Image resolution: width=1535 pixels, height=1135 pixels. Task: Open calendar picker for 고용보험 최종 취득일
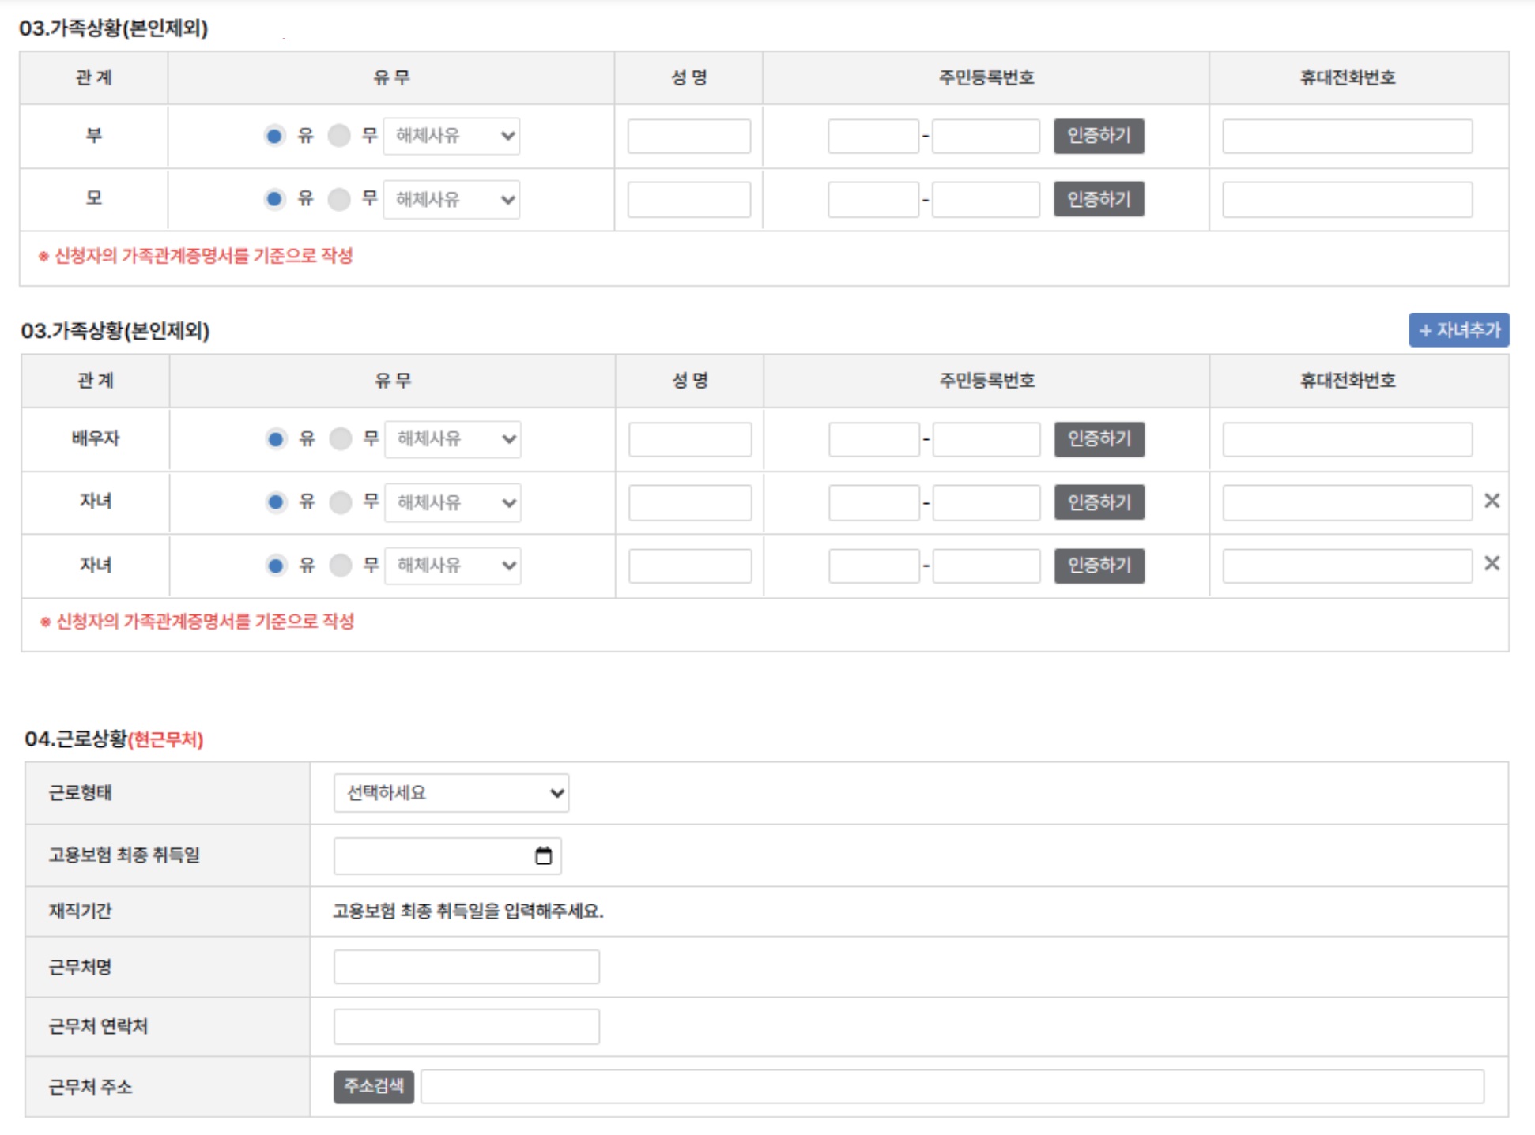pos(543,855)
